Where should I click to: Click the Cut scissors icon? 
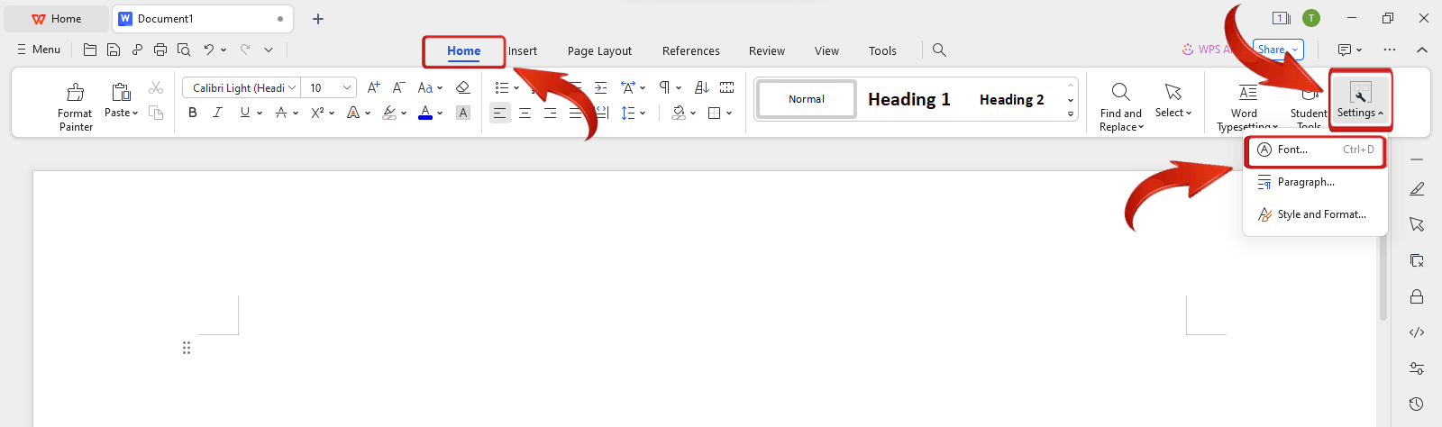point(156,87)
